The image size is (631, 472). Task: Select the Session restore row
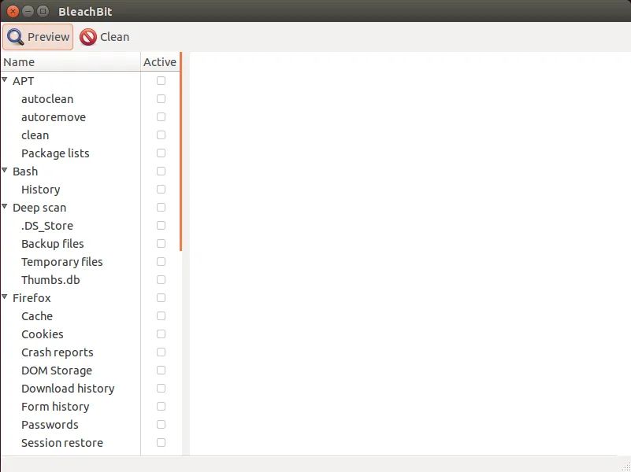coord(62,442)
